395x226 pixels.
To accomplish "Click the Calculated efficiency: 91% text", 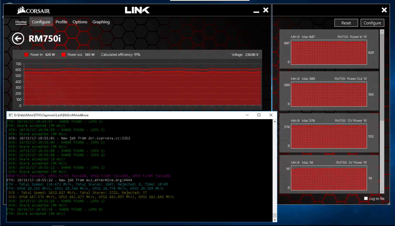I will coord(121,54).
